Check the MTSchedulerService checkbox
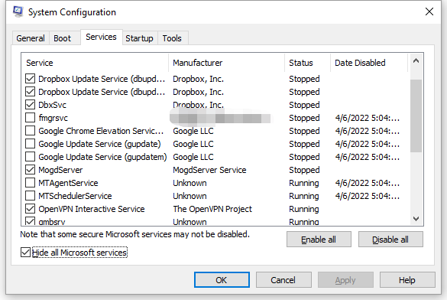Viewport: 447px width, 300px height. (x=31, y=196)
